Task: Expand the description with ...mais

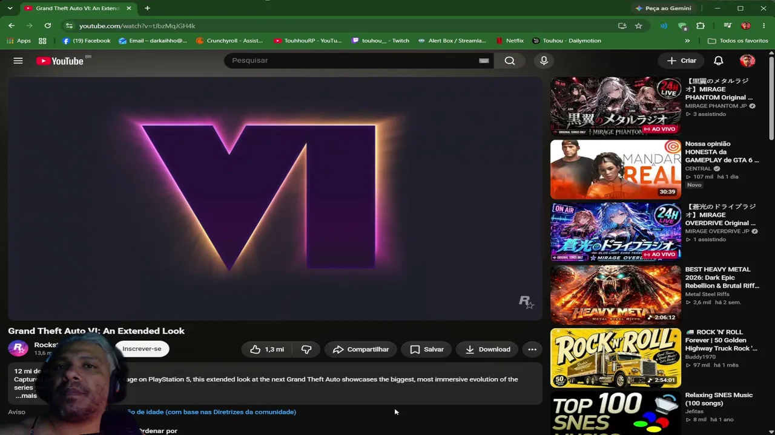Action: 26,396
